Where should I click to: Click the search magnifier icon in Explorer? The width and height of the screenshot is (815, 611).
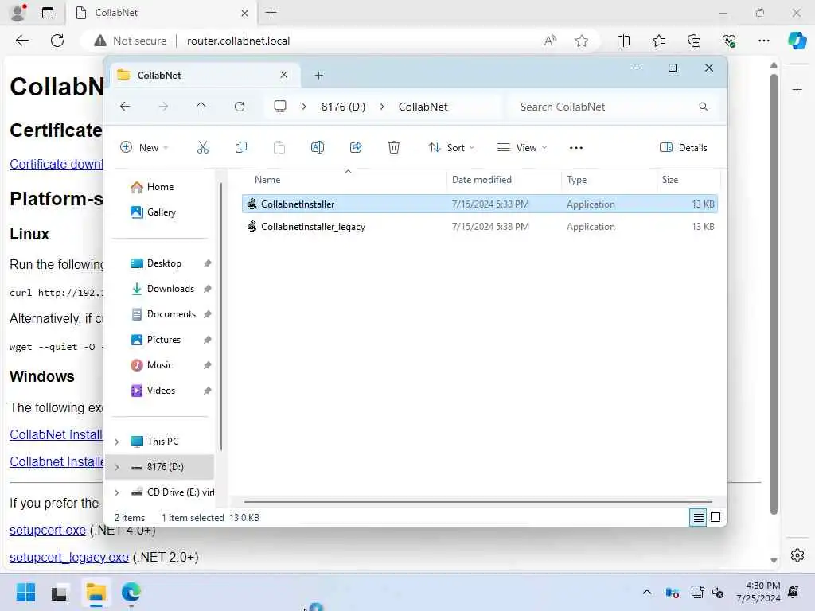pos(704,107)
